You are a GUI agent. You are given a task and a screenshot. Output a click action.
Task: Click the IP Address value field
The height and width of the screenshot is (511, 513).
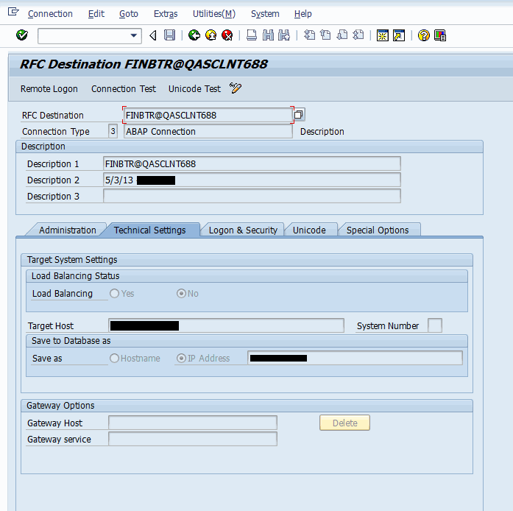355,358
